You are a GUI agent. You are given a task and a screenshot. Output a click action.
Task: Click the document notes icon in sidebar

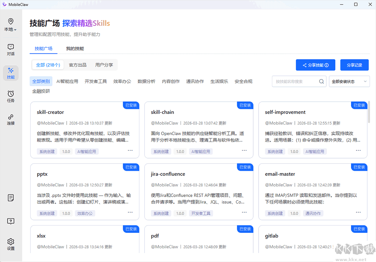point(11,198)
